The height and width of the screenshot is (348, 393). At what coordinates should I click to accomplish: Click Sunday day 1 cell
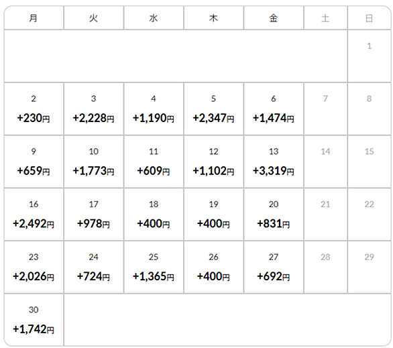369,56
